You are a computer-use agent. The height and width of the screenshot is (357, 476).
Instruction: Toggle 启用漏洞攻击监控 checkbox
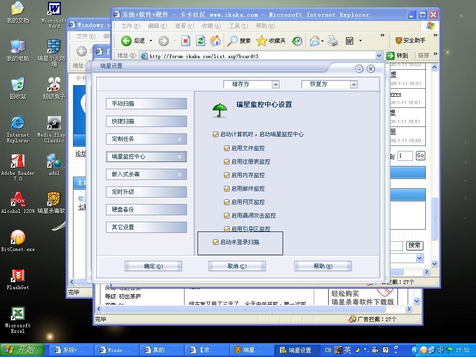coord(226,216)
